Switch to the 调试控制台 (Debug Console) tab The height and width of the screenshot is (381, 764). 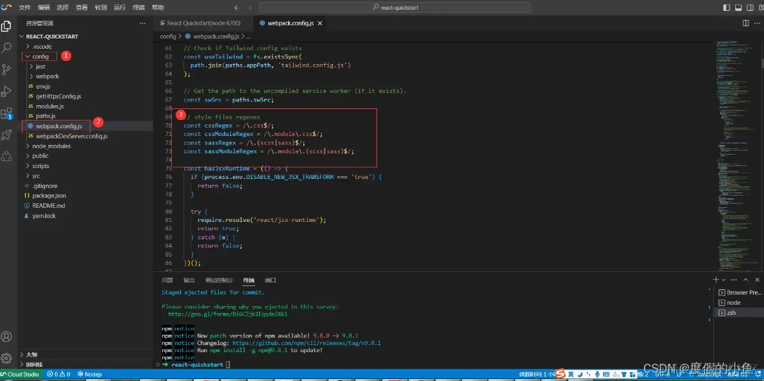pos(219,280)
